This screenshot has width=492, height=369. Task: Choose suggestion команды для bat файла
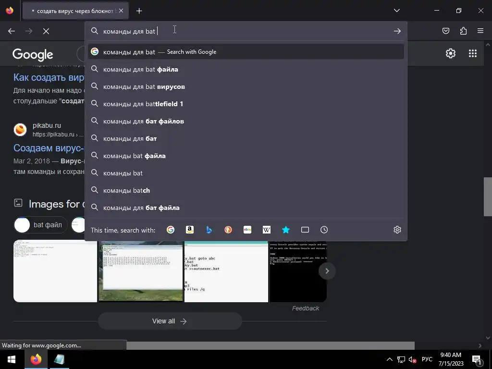pos(246,69)
